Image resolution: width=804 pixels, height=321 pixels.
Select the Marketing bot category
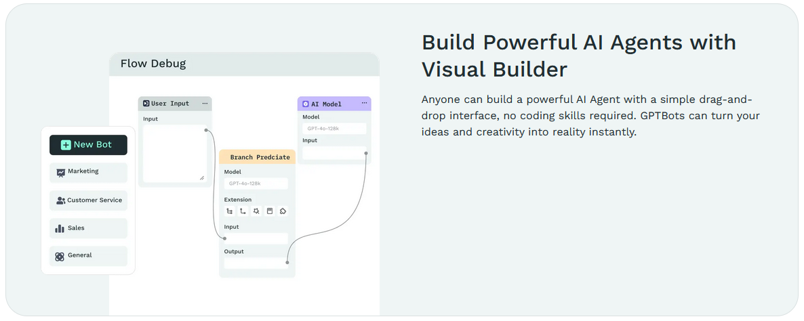(x=88, y=173)
